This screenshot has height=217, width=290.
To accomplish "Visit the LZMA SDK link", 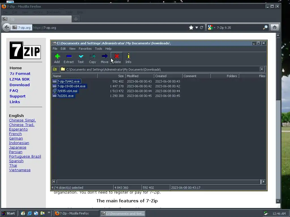I will tap(20, 79).
